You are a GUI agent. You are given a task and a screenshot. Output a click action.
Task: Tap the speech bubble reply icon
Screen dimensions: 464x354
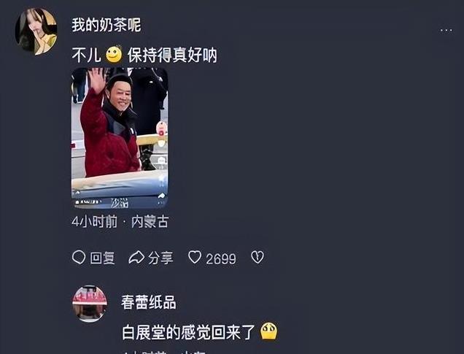(79, 257)
